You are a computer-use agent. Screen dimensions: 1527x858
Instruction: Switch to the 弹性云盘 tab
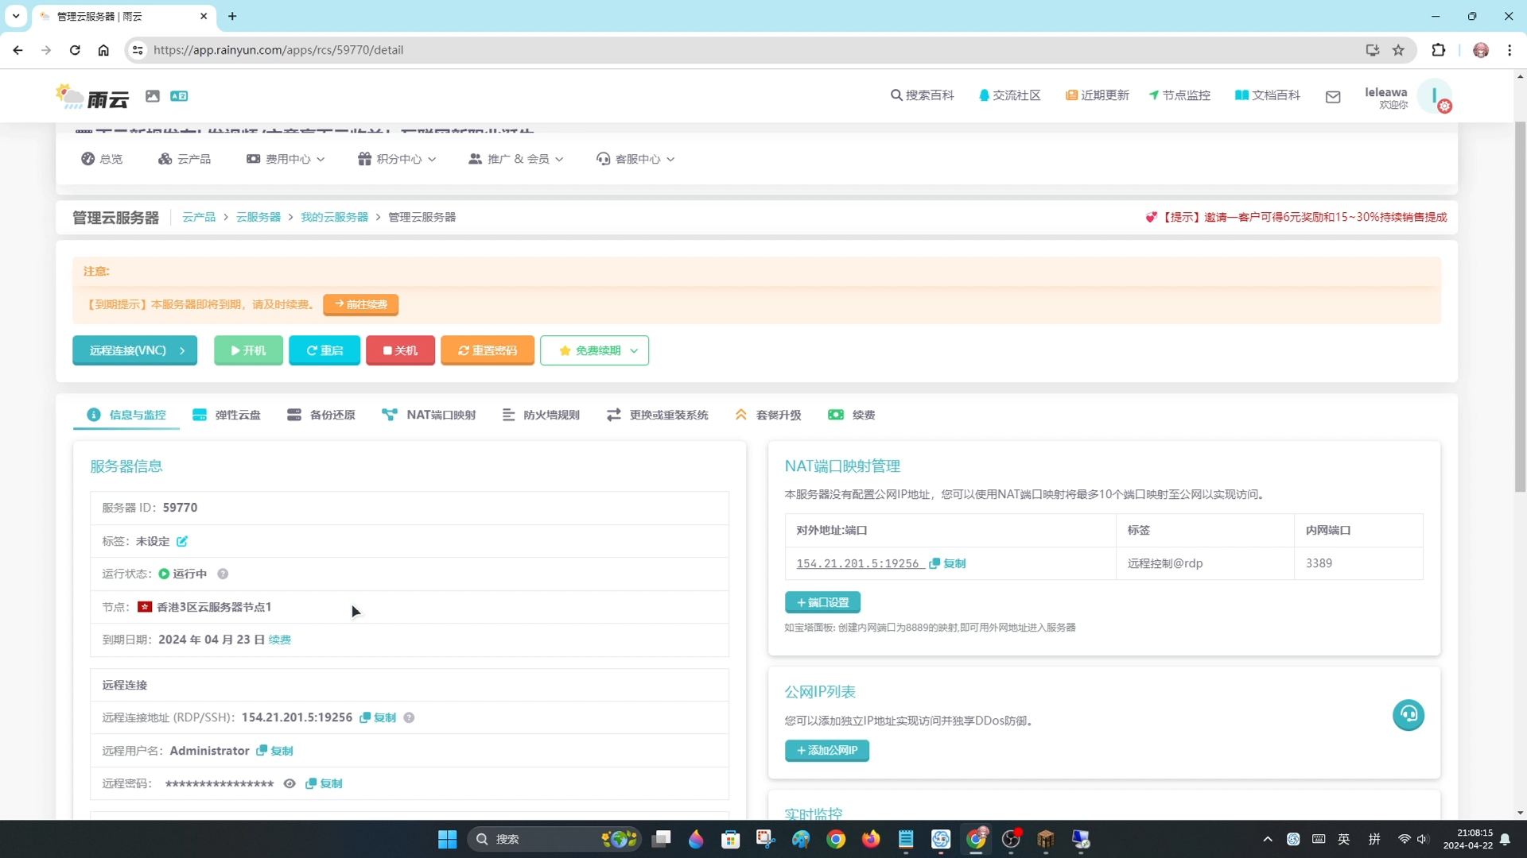[x=227, y=415]
